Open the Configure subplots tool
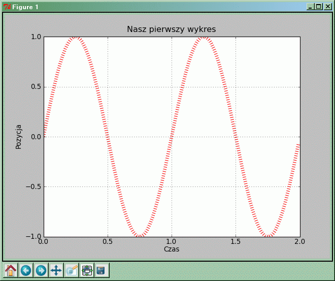335x281 pixels. [x=87, y=270]
